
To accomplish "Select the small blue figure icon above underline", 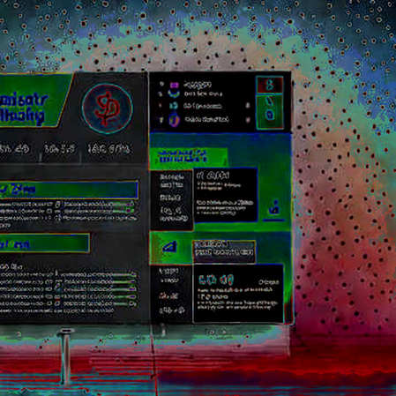I will 274,208.
